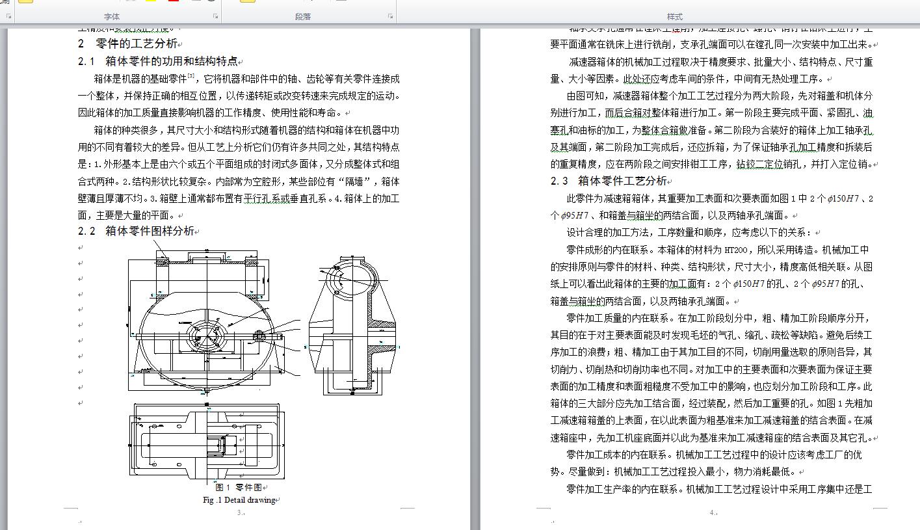Click the caption "图 1 零件图"
920x530 pixels.
[239, 487]
